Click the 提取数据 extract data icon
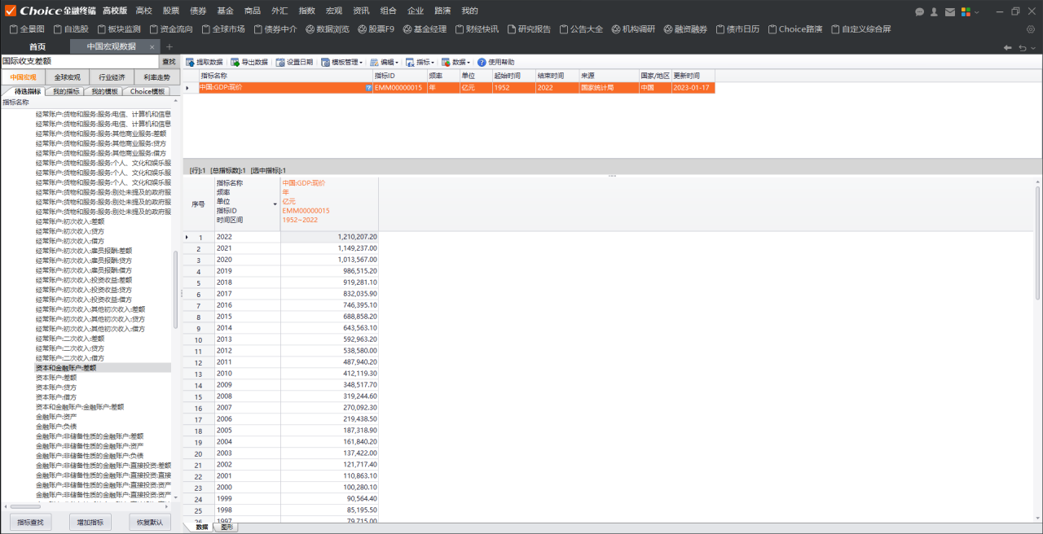 click(x=191, y=62)
